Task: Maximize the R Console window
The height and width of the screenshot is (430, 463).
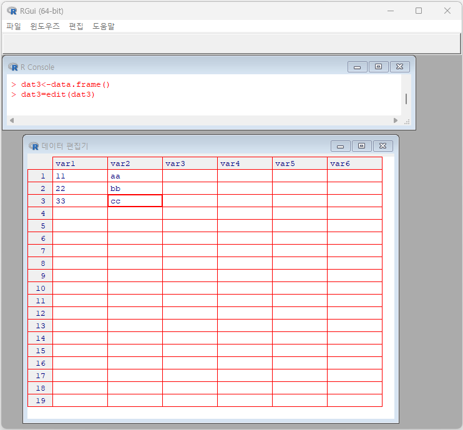Action: point(378,67)
